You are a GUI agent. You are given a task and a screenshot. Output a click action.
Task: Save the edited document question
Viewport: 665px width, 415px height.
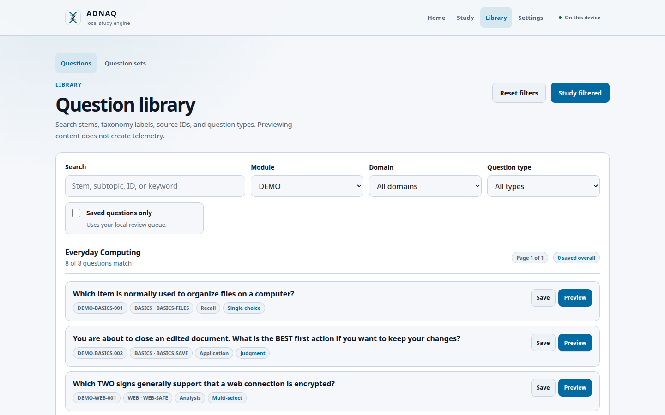(543, 343)
